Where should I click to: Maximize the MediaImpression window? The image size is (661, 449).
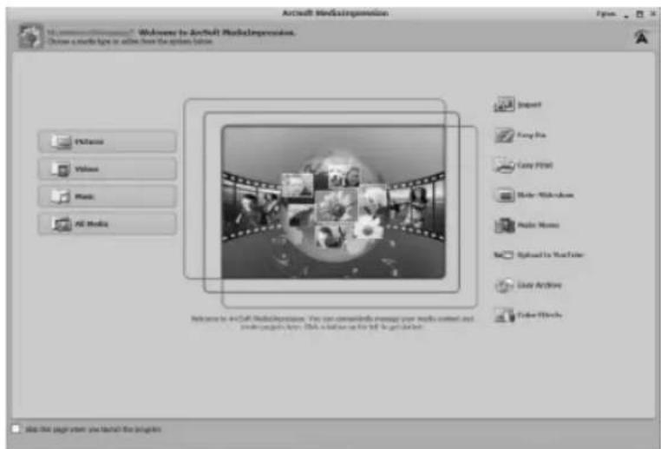pyautogui.click(x=639, y=15)
